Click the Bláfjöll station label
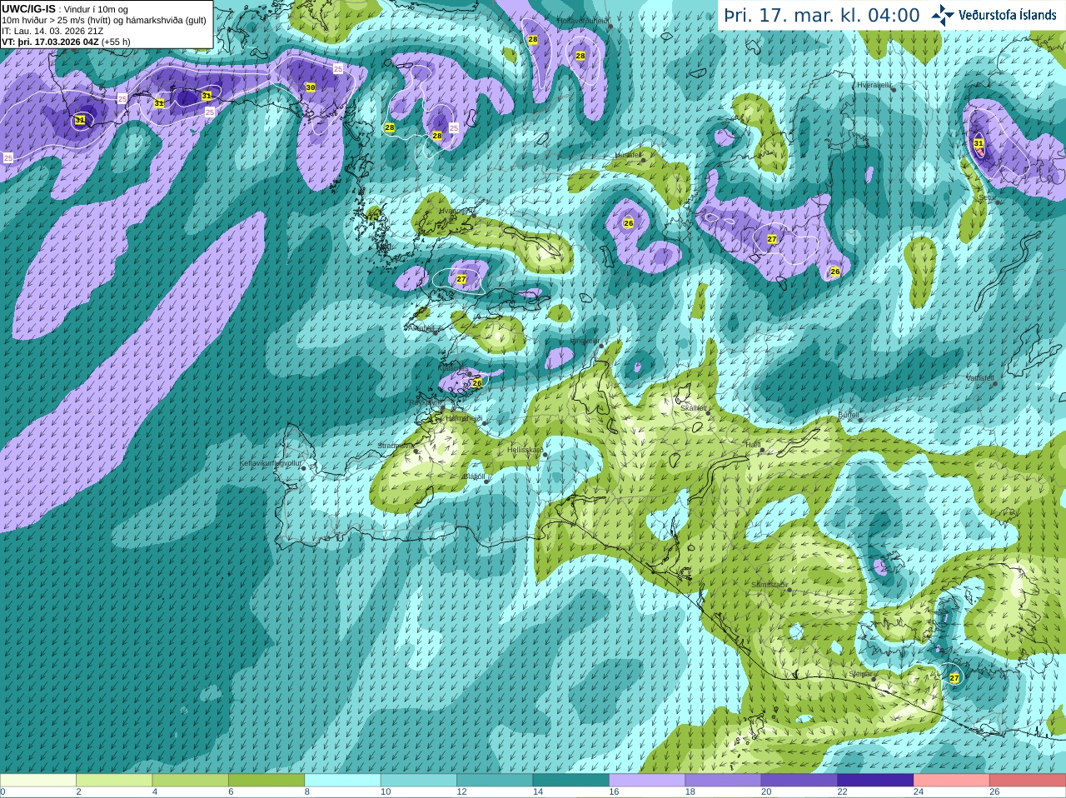Image resolution: width=1066 pixels, height=798 pixels. coord(474,476)
